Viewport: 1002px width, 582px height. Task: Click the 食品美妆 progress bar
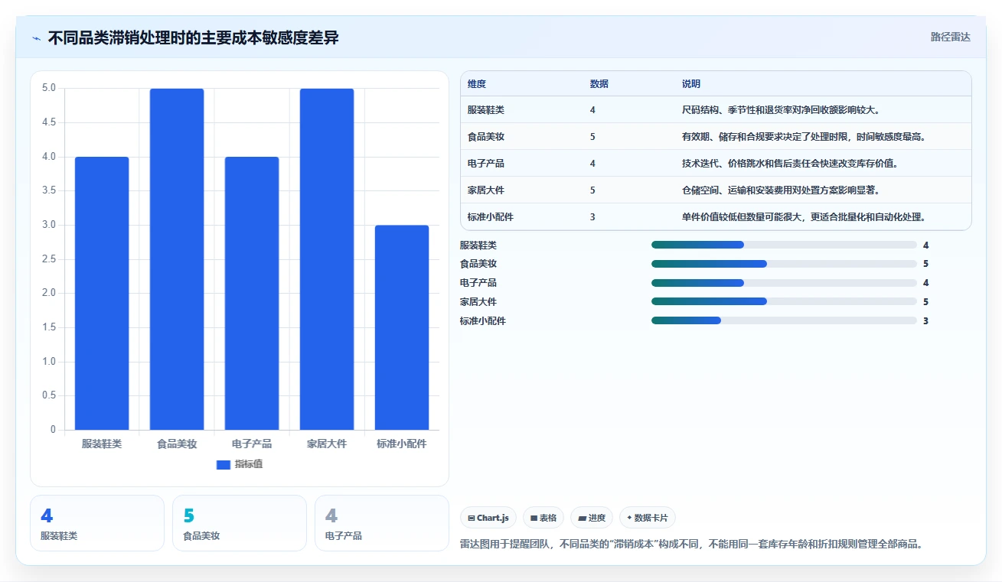click(784, 264)
